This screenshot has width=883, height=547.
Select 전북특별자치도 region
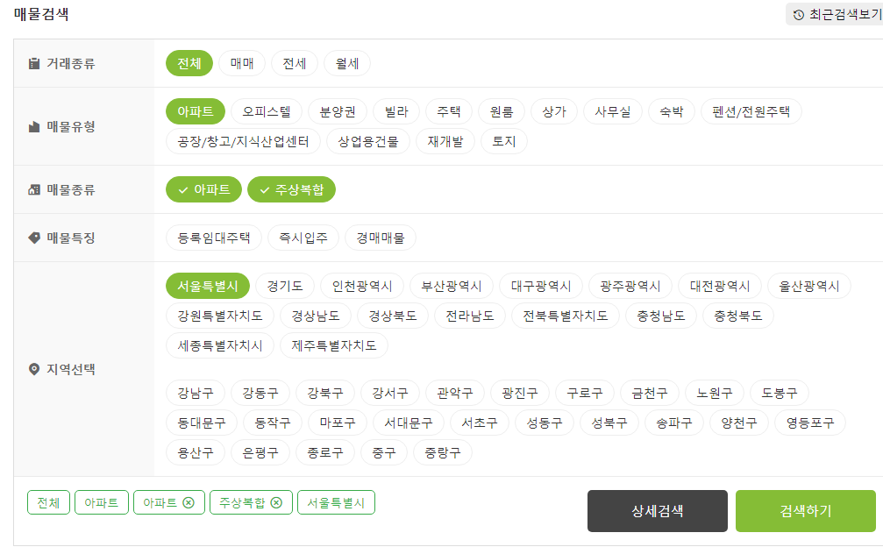click(566, 316)
